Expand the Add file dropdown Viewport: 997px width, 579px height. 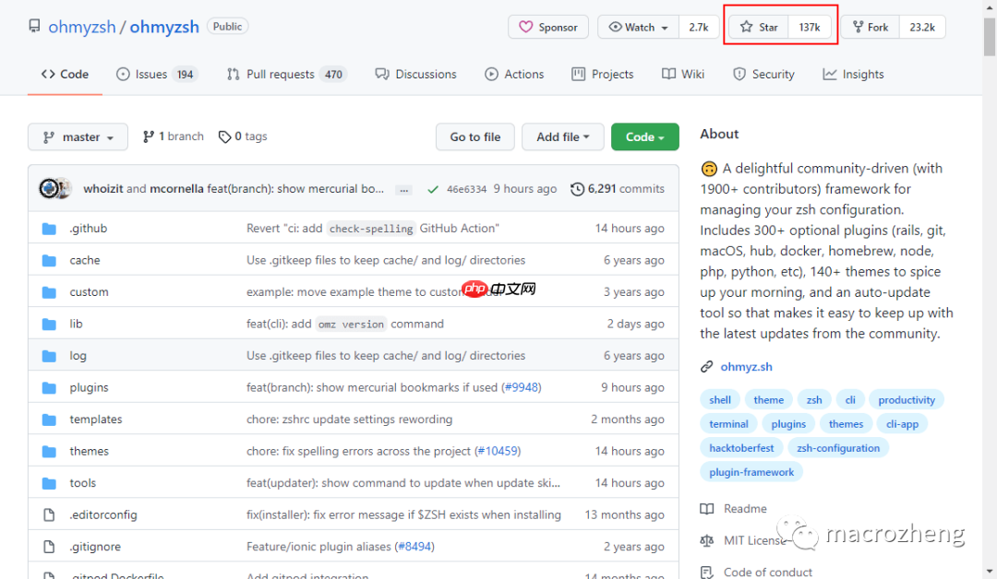pyautogui.click(x=562, y=137)
